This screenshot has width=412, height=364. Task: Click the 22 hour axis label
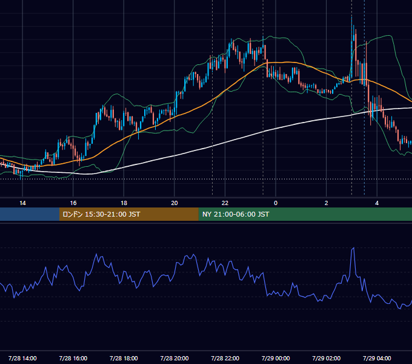pyautogui.click(x=225, y=203)
